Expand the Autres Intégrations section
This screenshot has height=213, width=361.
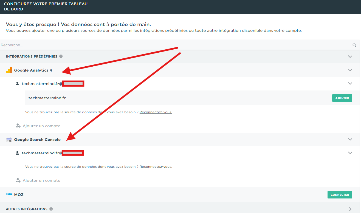[350, 209]
